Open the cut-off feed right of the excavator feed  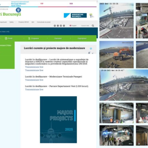142,54
